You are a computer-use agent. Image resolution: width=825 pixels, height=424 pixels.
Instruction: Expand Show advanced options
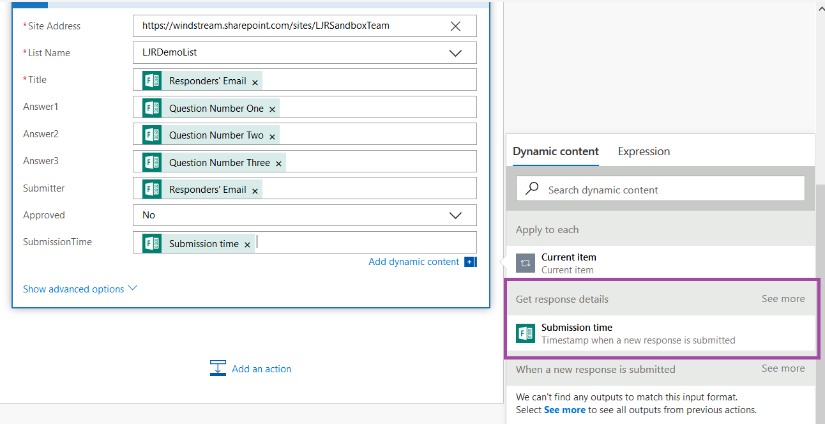point(80,289)
